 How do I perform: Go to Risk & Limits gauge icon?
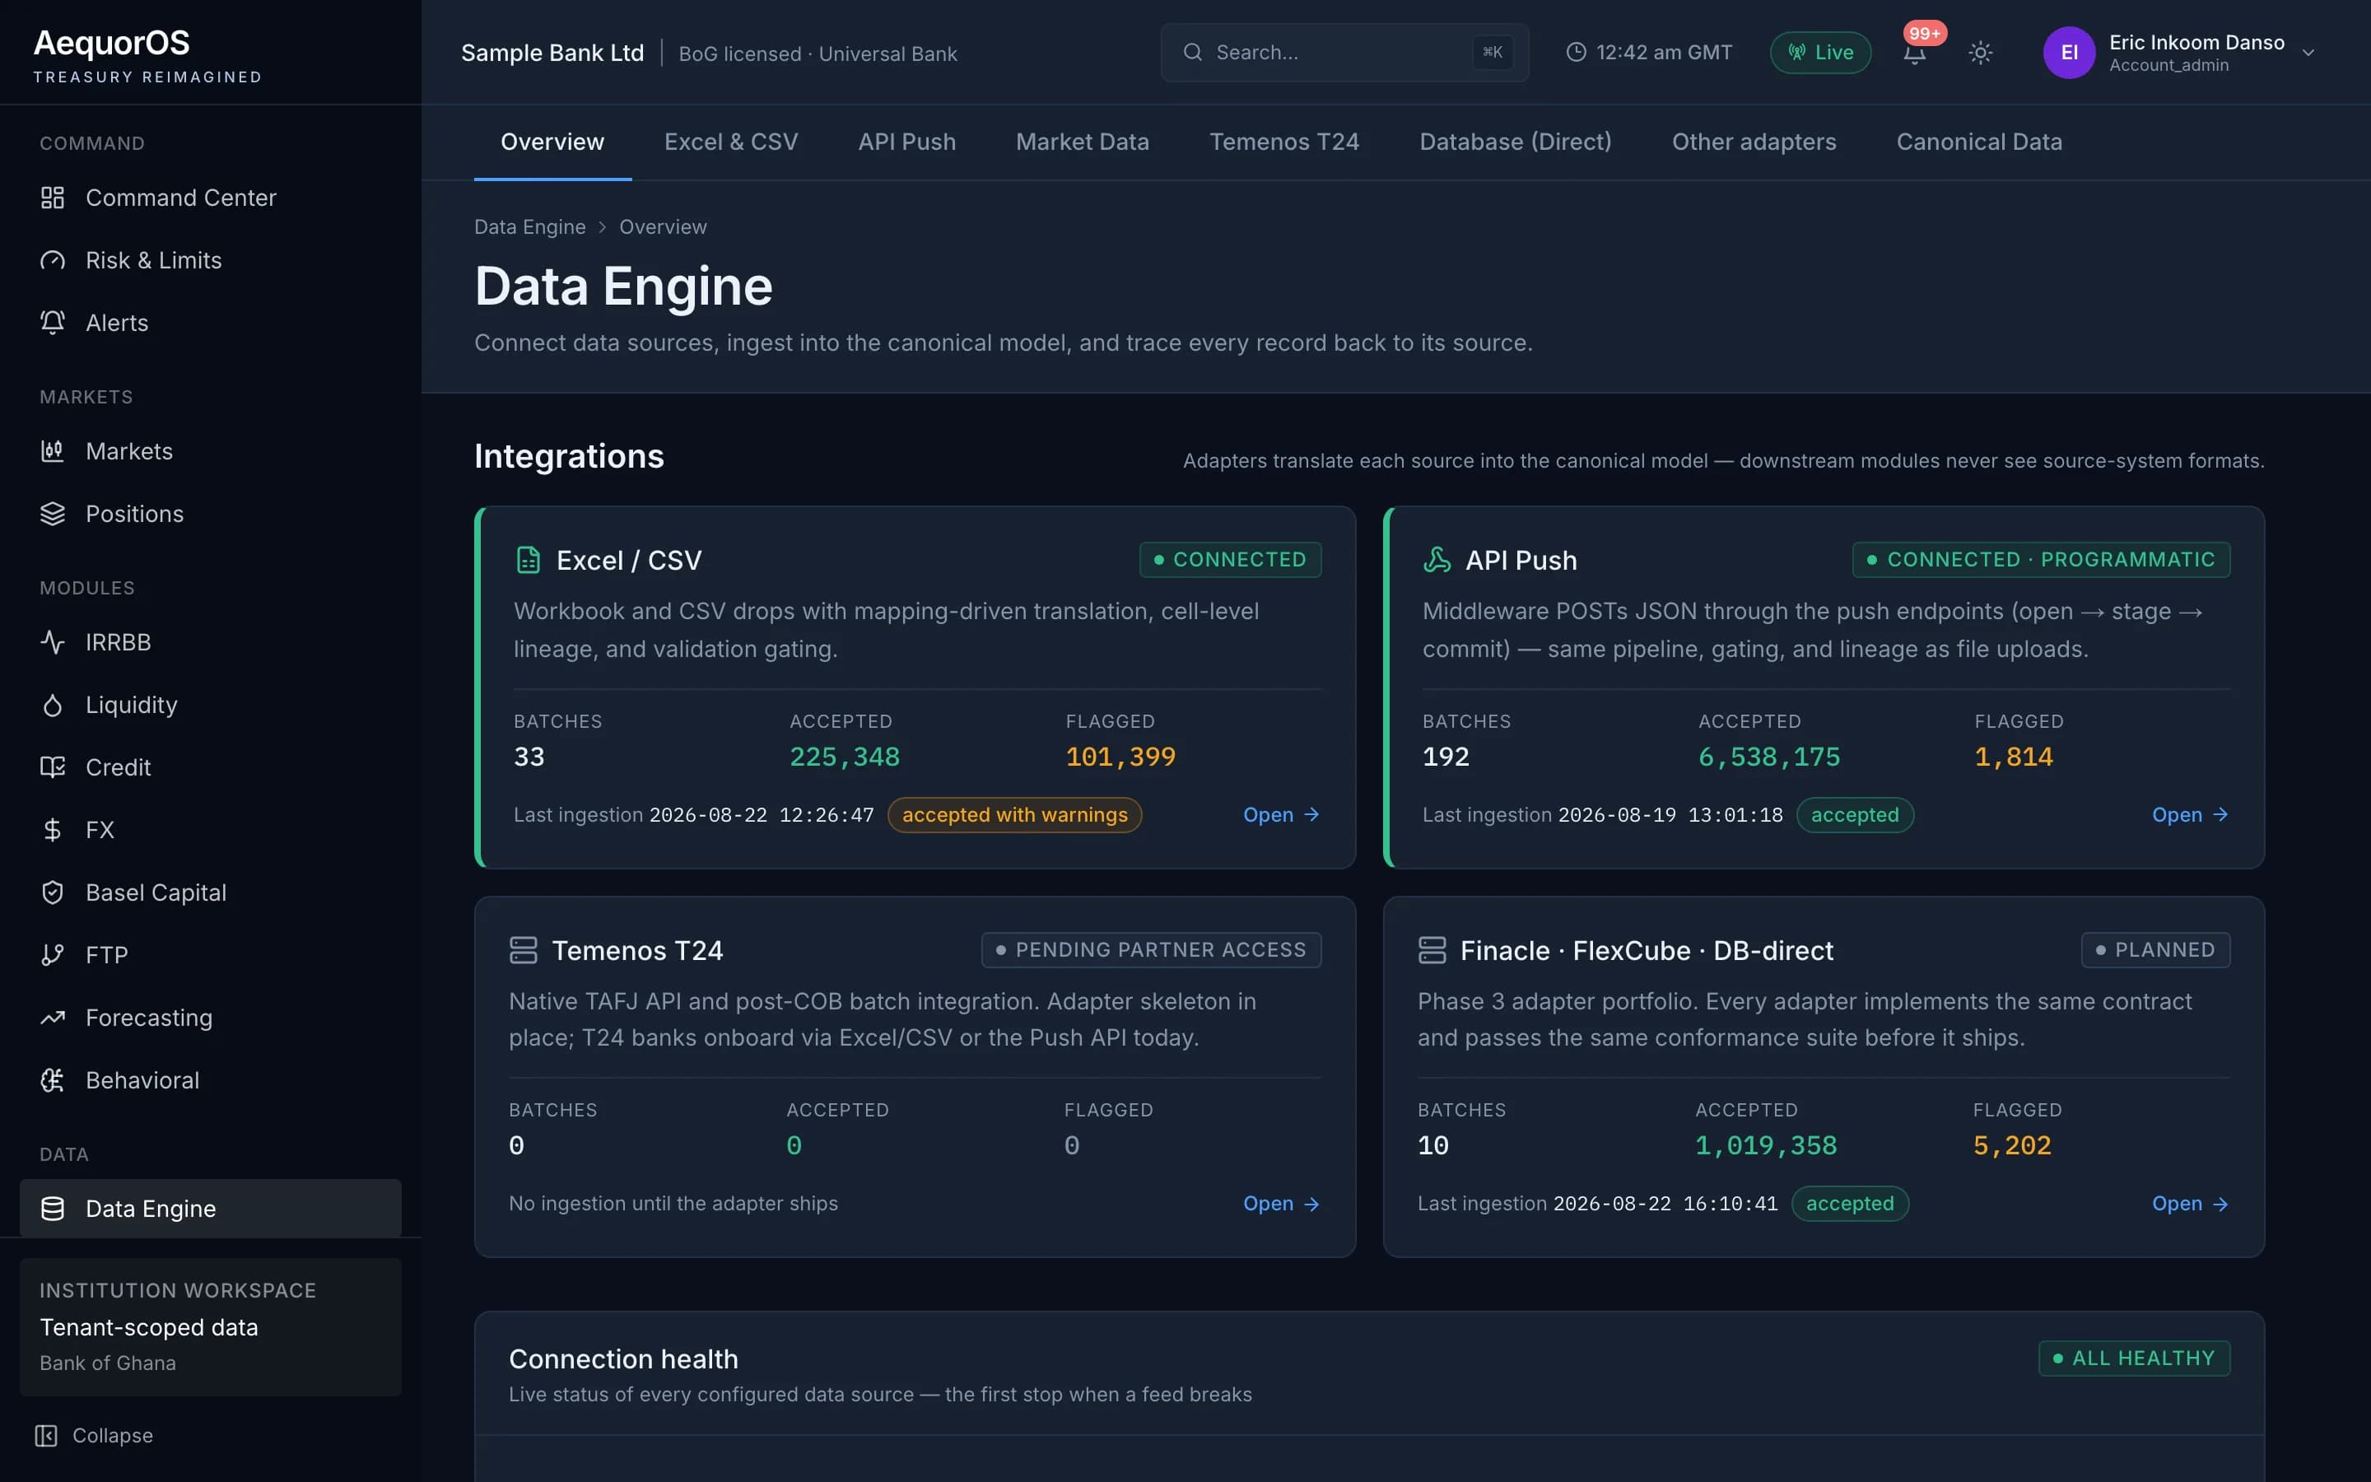(x=52, y=261)
